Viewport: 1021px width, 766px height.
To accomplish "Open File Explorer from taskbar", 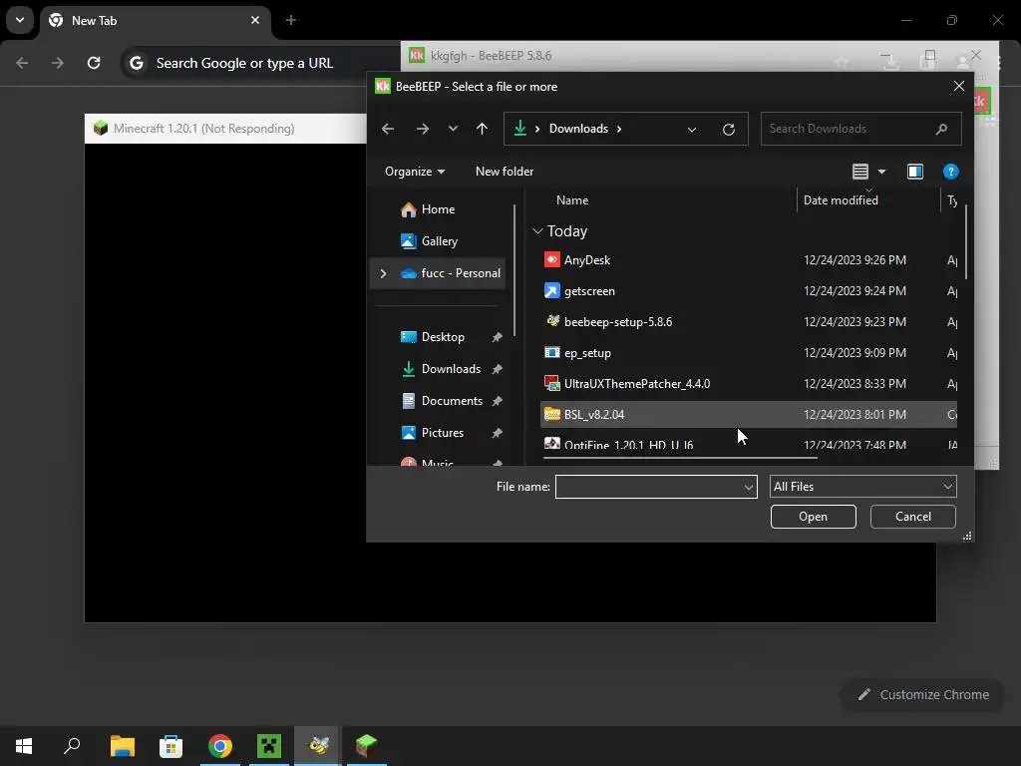I will [122, 746].
